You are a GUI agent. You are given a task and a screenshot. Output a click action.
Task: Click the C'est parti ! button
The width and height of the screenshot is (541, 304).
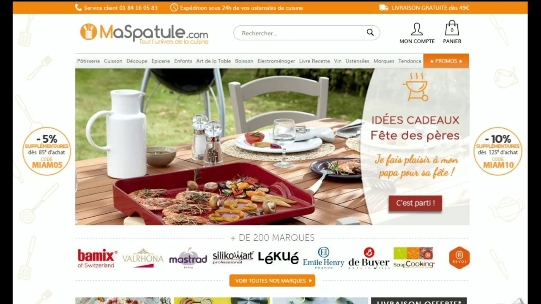[415, 203]
